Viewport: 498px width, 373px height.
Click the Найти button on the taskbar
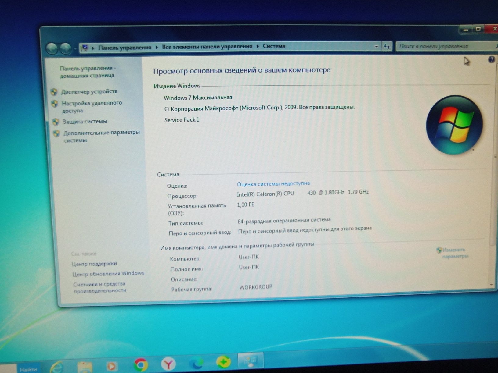click(28, 369)
